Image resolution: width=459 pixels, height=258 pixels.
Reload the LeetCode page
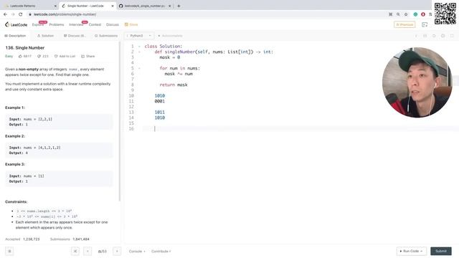coord(21,14)
